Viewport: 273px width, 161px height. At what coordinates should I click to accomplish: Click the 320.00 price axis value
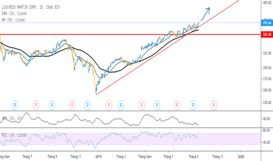click(267, 53)
